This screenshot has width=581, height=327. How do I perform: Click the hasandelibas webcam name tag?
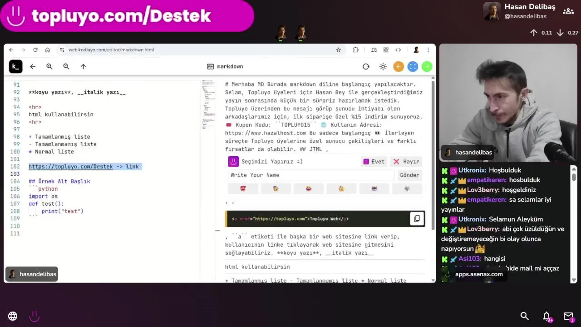click(468, 153)
